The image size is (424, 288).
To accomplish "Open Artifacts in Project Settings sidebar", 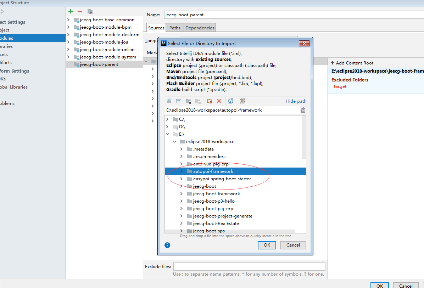I will [6, 62].
